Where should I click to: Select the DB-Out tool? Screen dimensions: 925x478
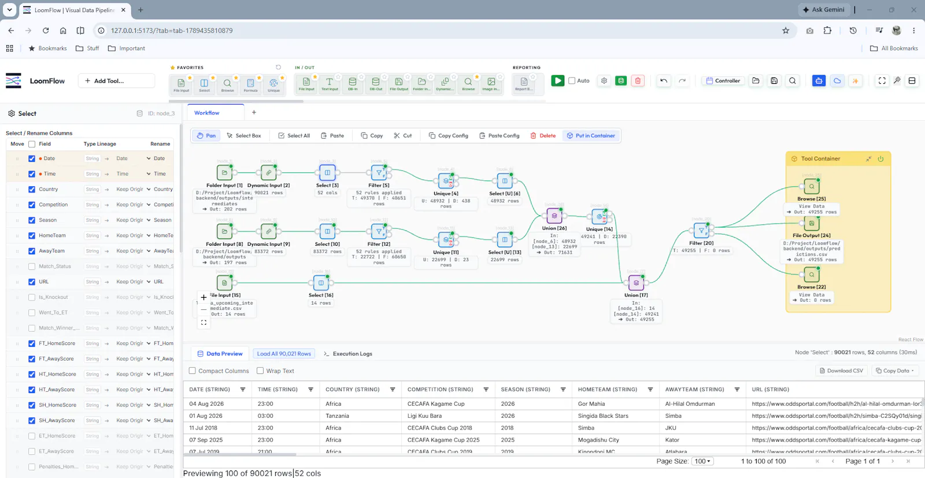coord(376,84)
